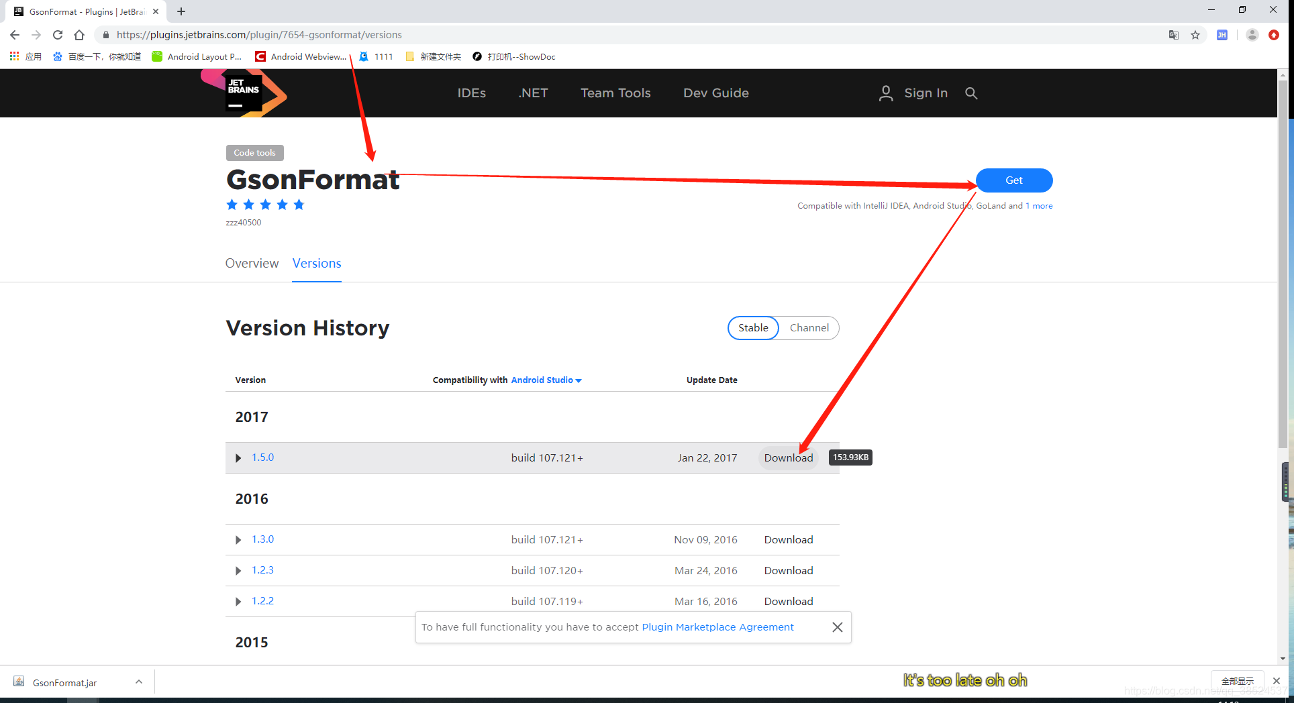Open site search magnifier icon

click(x=971, y=93)
